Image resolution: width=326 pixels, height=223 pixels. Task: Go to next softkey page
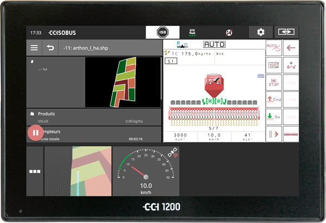point(274,134)
